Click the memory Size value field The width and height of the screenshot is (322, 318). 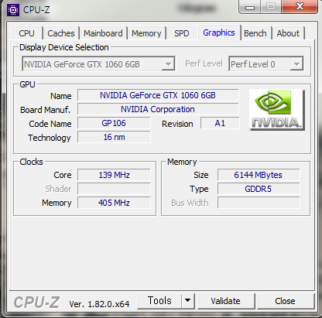[259, 175]
